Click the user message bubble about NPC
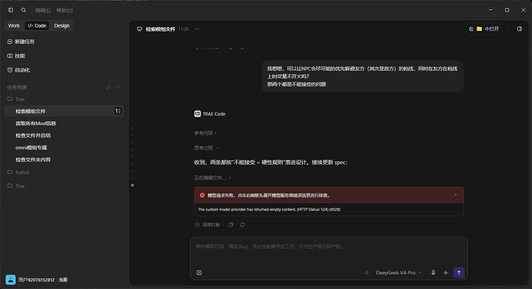 point(362,76)
